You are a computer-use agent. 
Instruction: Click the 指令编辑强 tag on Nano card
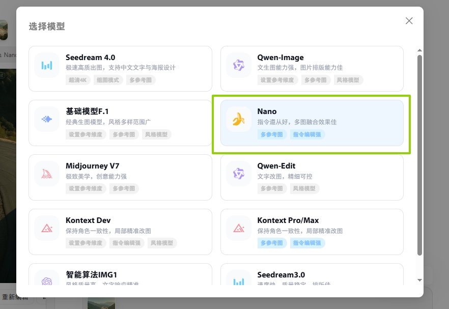[x=307, y=134]
